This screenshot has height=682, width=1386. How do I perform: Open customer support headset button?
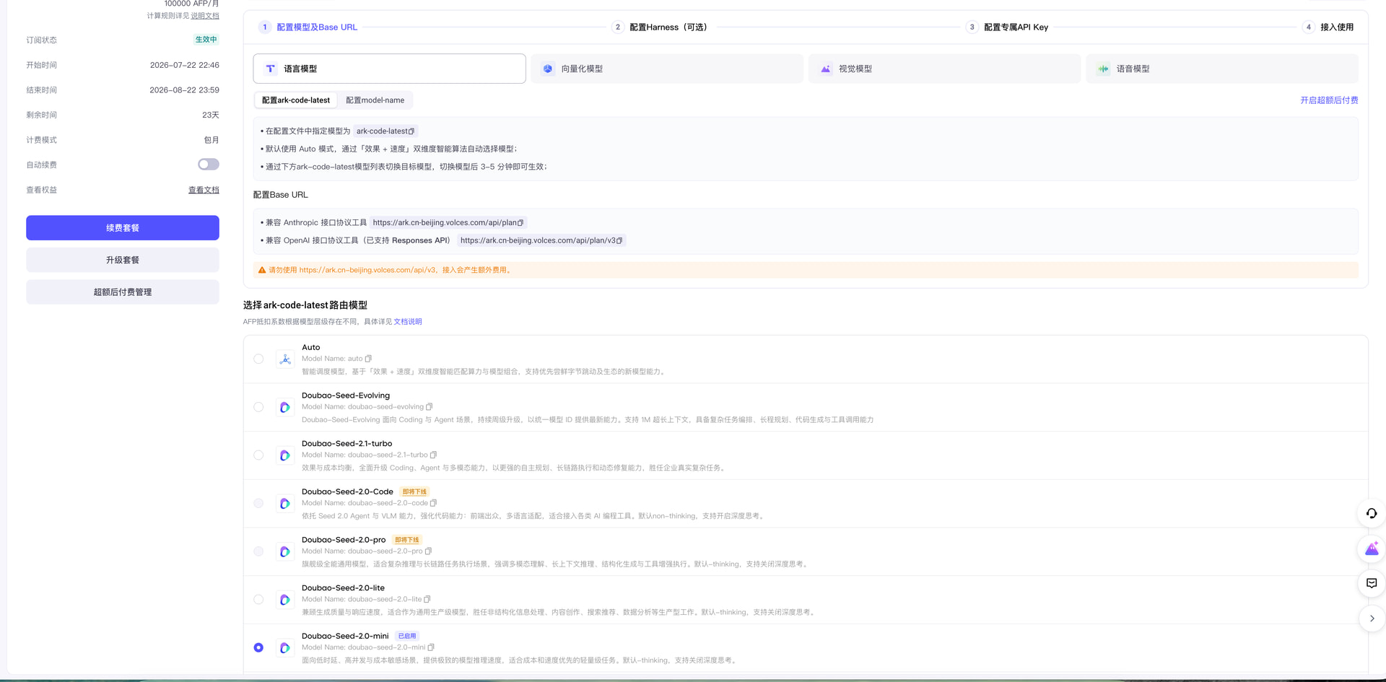click(x=1372, y=514)
